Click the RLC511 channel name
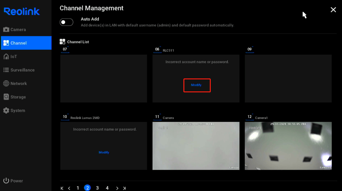 [x=168, y=50]
